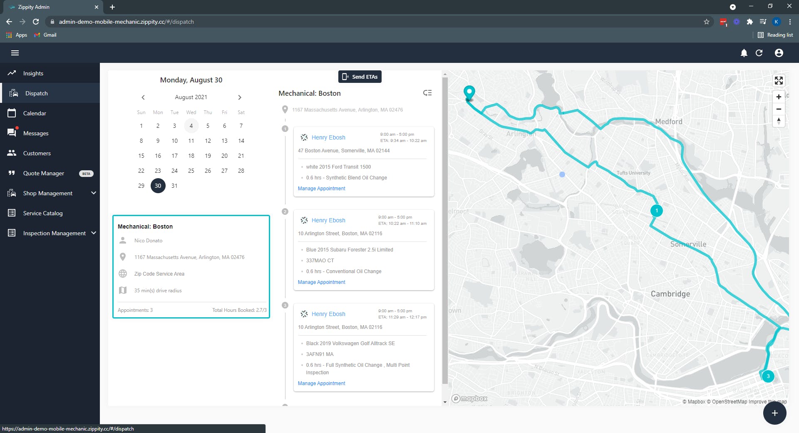Click the Zip Code Service Area globe icon
Viewport: 799px width, 433px height.
123,274
